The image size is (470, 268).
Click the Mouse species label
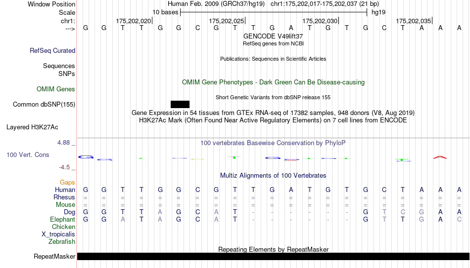point(65,205)
